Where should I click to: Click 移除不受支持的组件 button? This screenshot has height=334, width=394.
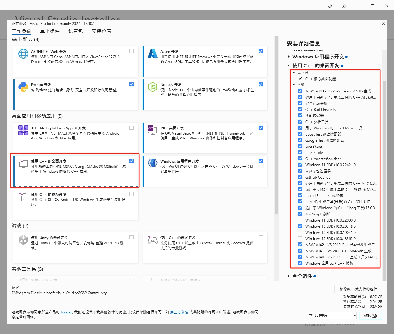358,289
